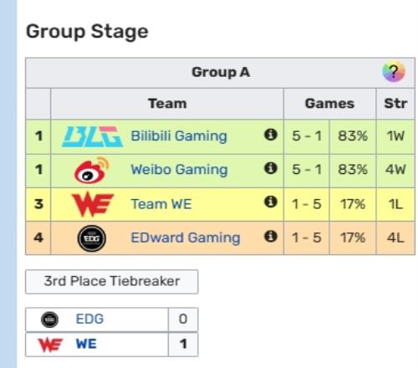Open the EDward Gaming team link
The width and height of the screenshot is (418, 368).
click(x=186, y=238)
